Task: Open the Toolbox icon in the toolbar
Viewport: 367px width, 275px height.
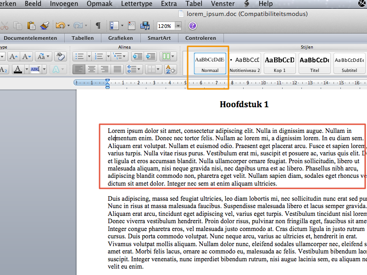Action: [132, 26]
